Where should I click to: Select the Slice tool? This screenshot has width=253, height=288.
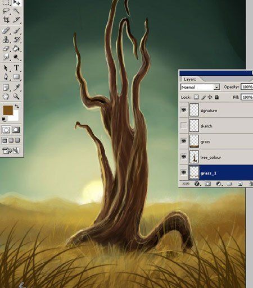[17, 20]
